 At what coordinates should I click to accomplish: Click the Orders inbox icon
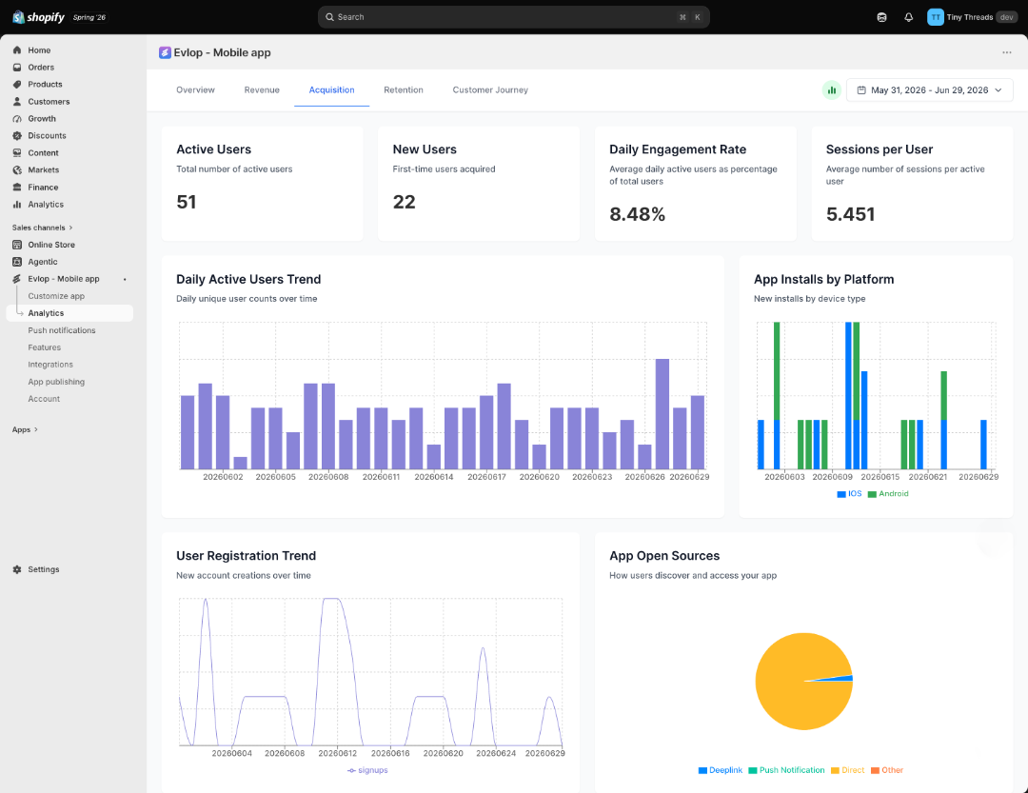click(x=17, y=67)
